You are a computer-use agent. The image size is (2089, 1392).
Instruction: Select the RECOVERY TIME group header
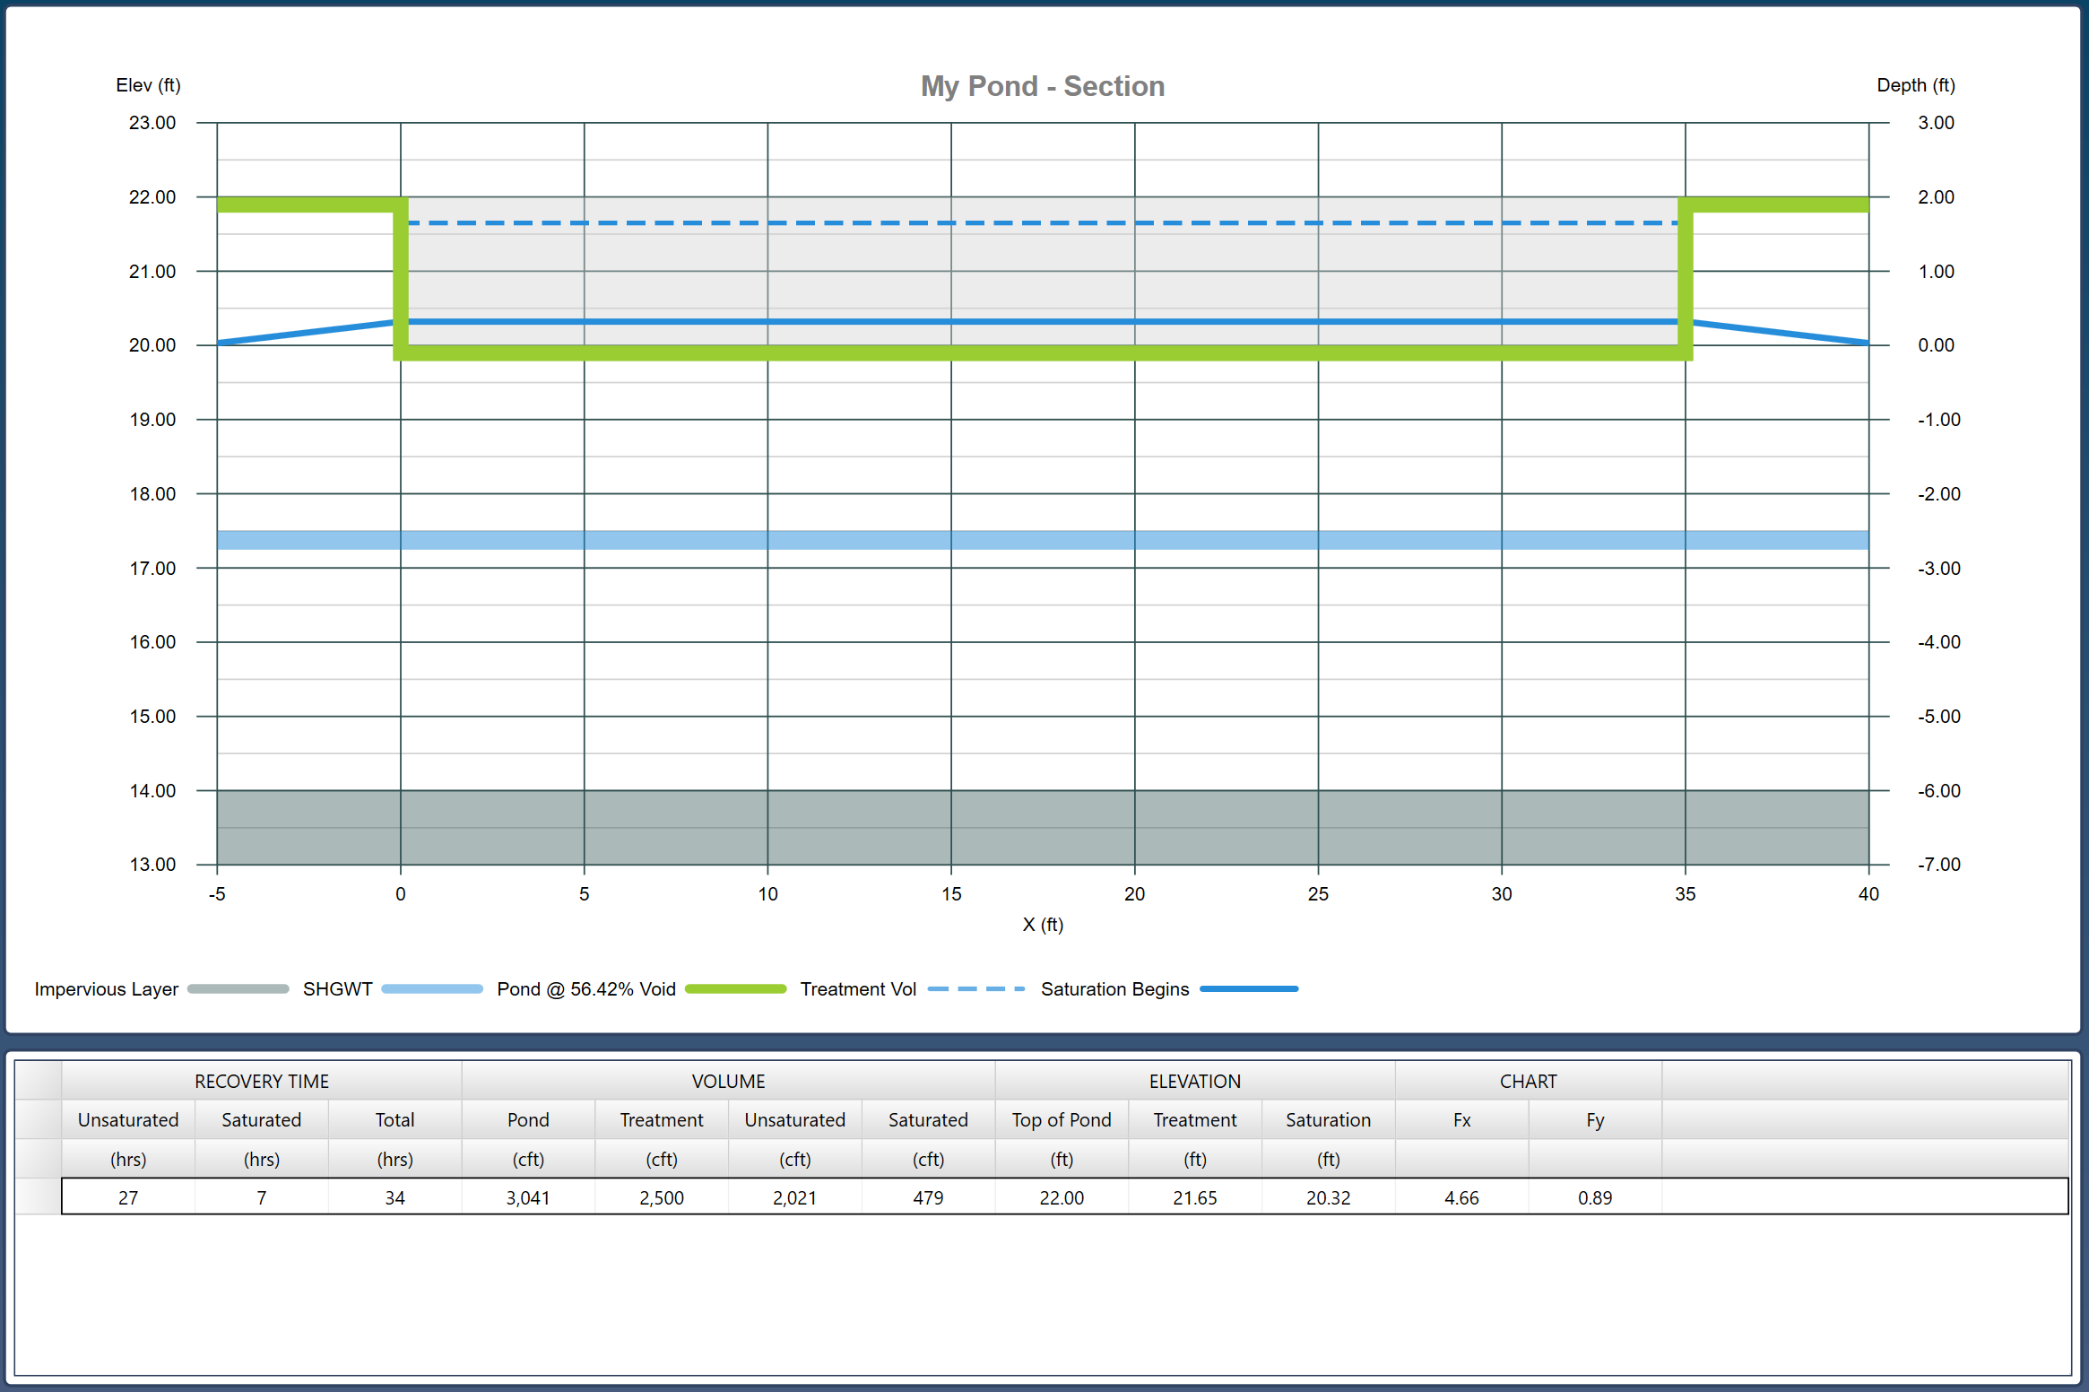[262, 1081]
